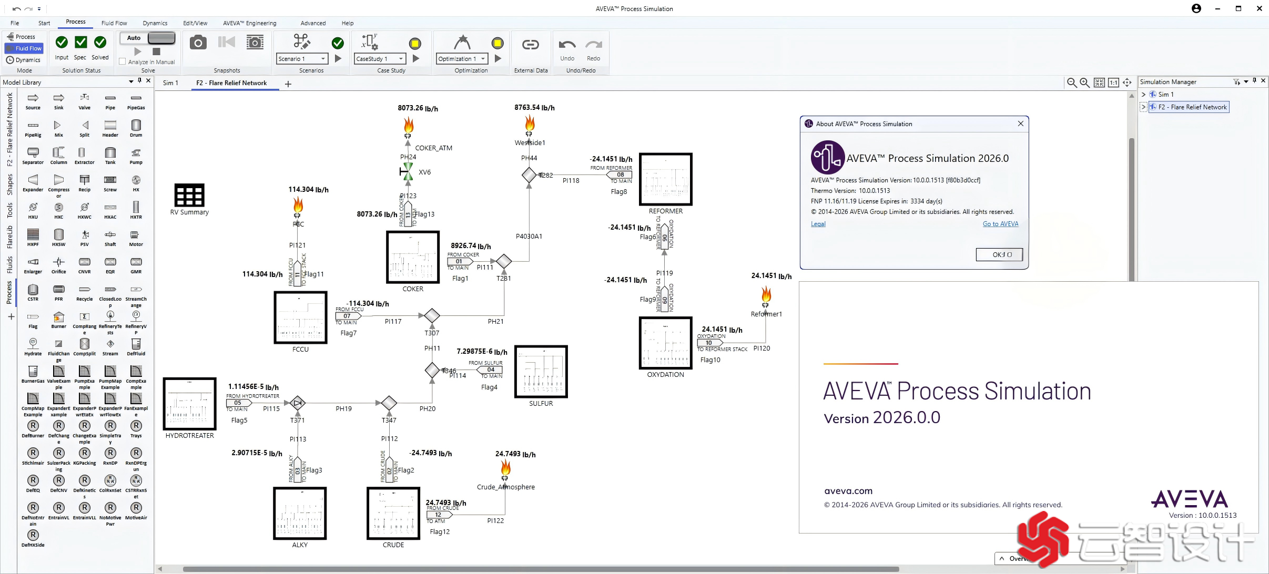The width and height of the screenshot is (1269, 574).
Task: Switch to the Process ribbon tab
Action: [x=75, y=22]
